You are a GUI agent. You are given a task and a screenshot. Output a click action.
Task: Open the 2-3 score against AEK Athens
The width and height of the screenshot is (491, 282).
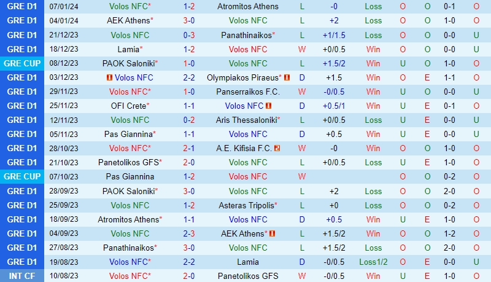click(x=189, y=233)
